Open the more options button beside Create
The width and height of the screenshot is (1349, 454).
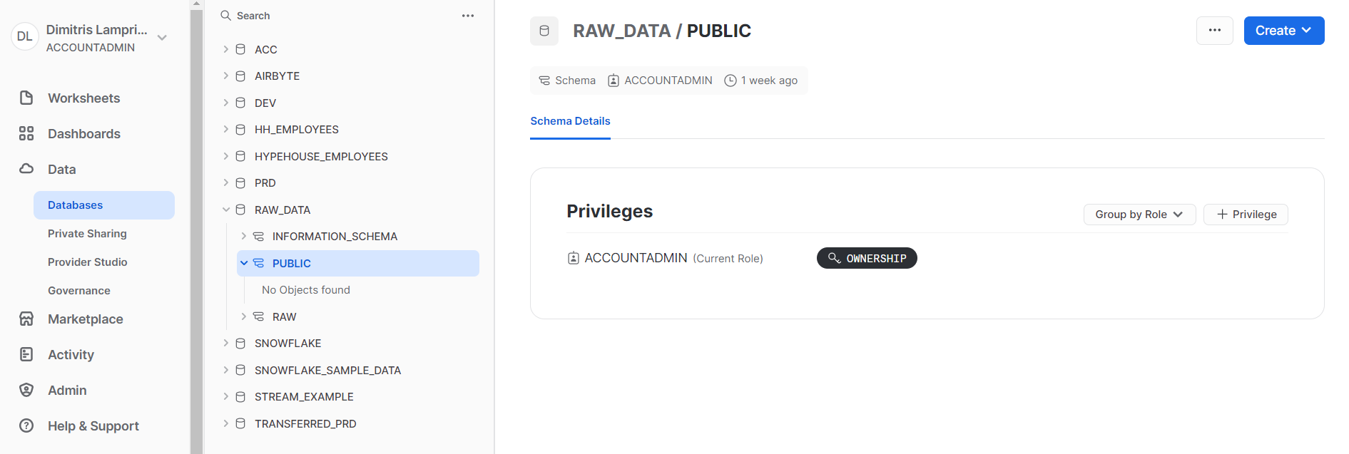(1214, 31)
